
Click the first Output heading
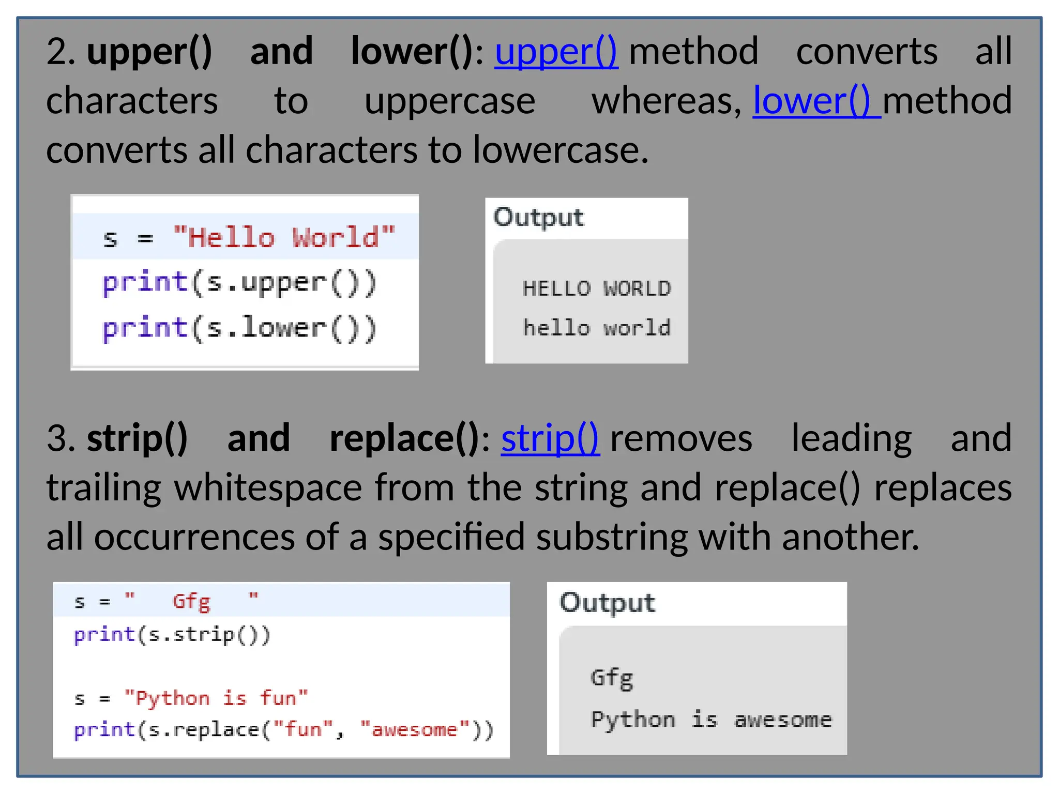[538, 218]
